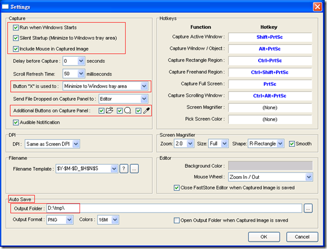Viewport: 327px width, 249px height.
Task: Click the Screen Magnifier hotkey field
Action: (270, 108)
